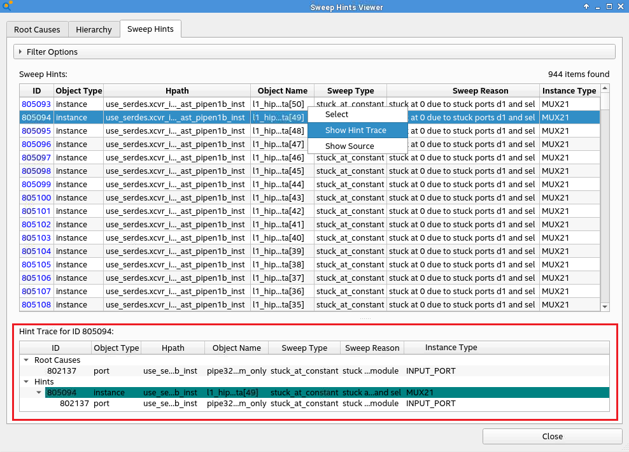Collapse the Root Causes tree node
Screen dimensions: 629x452
[27, 360]
